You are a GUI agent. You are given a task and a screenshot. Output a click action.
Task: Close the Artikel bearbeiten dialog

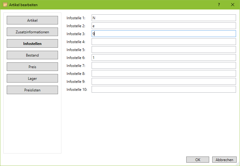[233, 5]
